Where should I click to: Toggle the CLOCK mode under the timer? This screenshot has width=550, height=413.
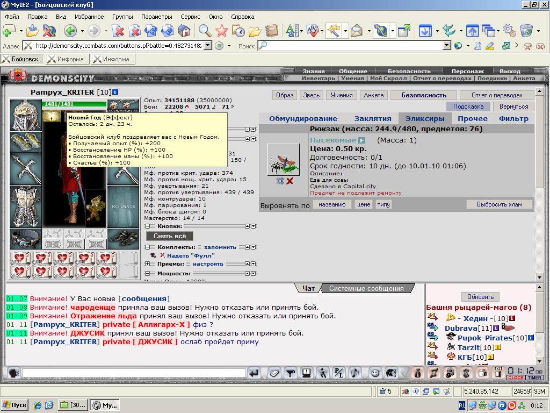516,378
